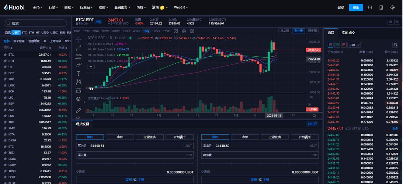The height and width of the screenshot is (184, 403).
Task: Click the indicators icon in chart toolbar
Action: click(x=176, y=31)
